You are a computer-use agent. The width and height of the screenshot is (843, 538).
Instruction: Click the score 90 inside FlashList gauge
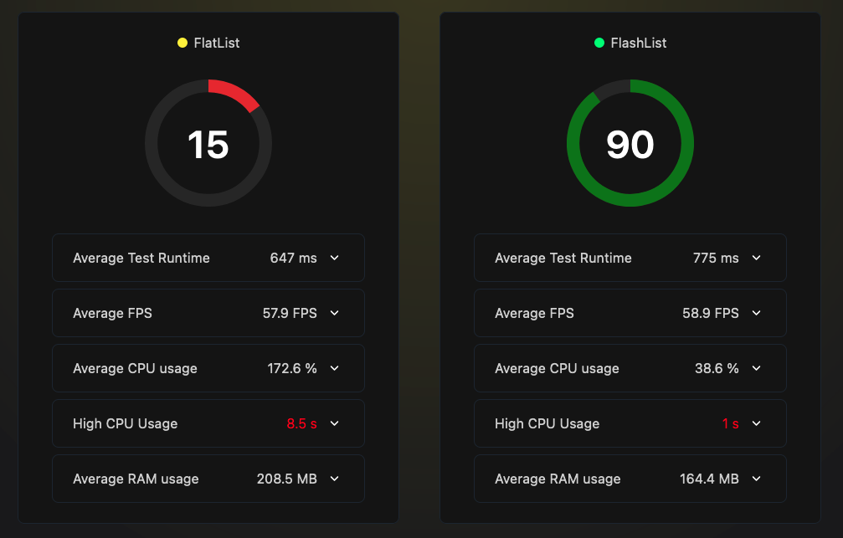pyautogui.click(x=630, y=144)
